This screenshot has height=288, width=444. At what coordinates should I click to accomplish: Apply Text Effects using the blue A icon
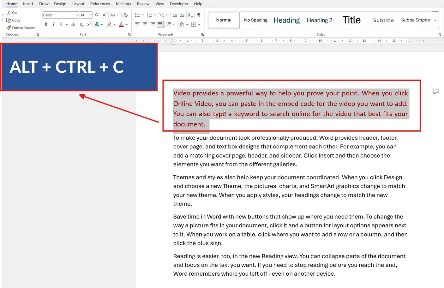point(97,24)
